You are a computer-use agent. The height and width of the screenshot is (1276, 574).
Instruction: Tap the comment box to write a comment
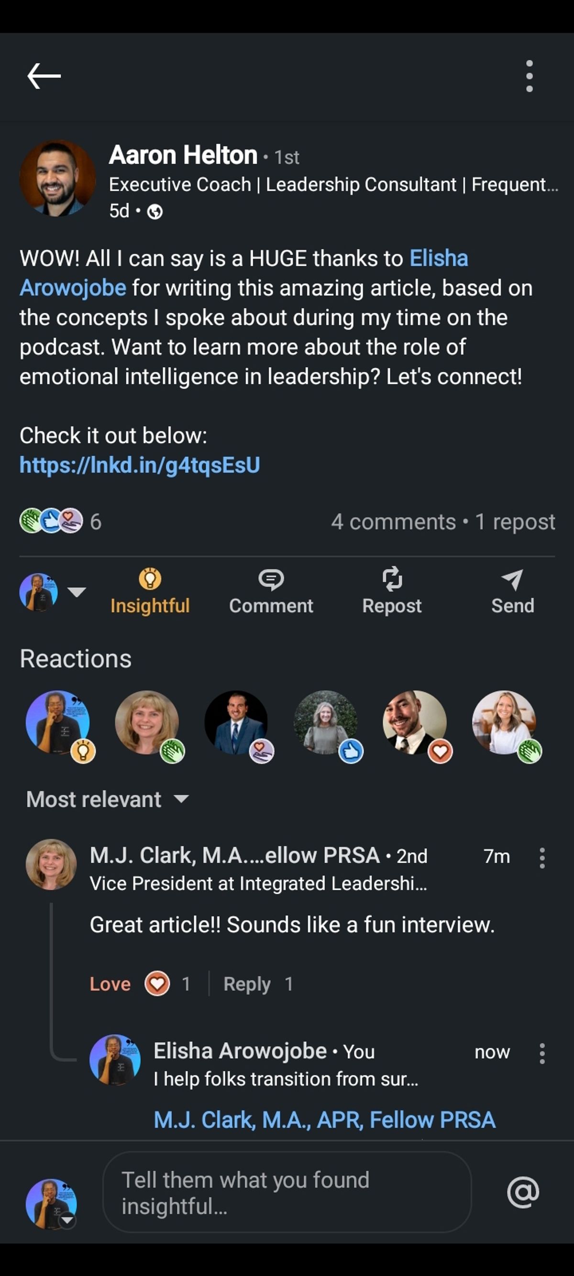[x=287, y=1192]
